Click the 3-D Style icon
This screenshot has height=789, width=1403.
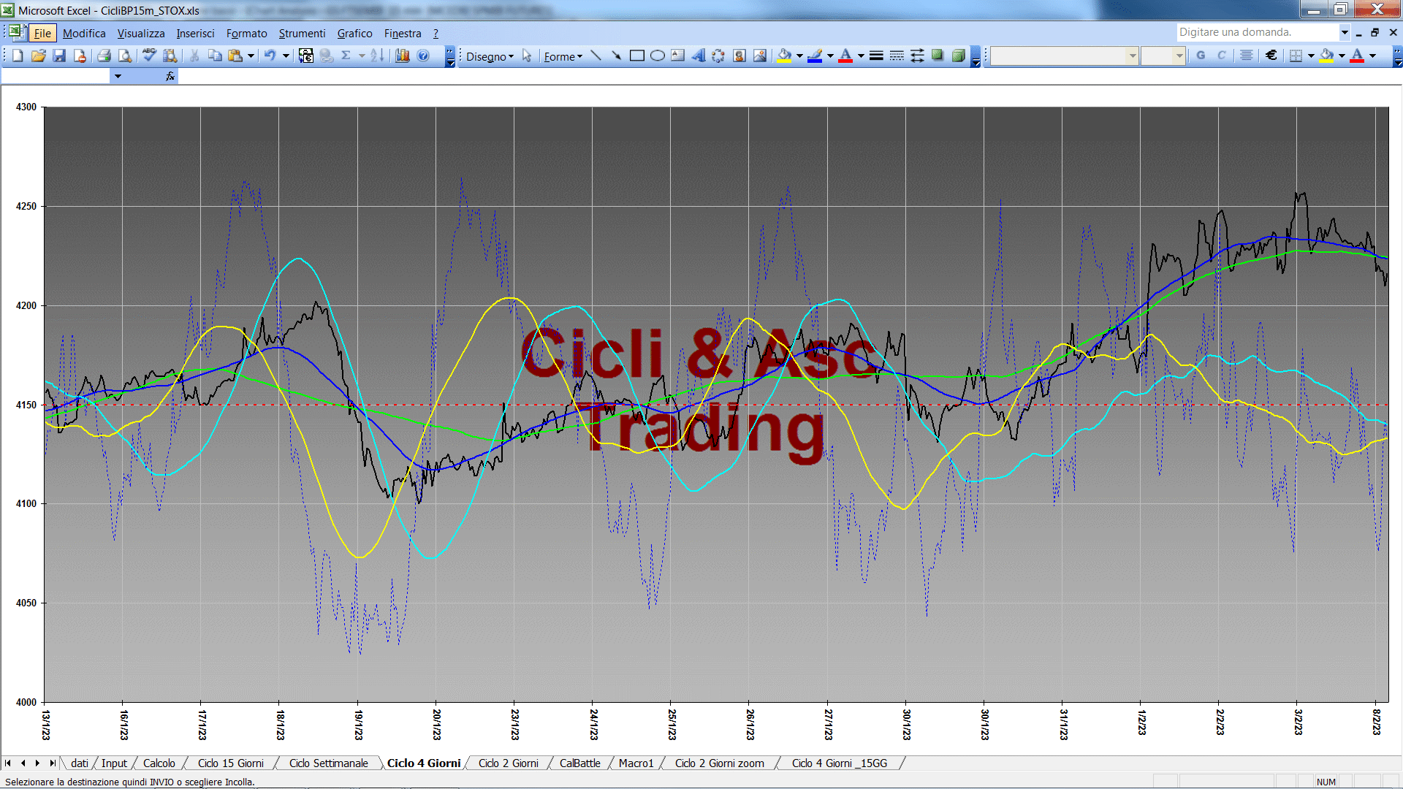(958, 56)
